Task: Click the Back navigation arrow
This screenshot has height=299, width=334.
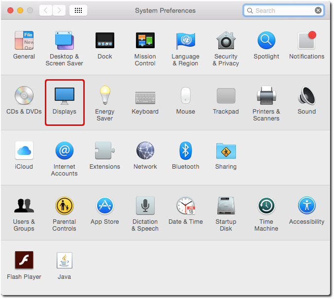Action: (x=46, y=10)
